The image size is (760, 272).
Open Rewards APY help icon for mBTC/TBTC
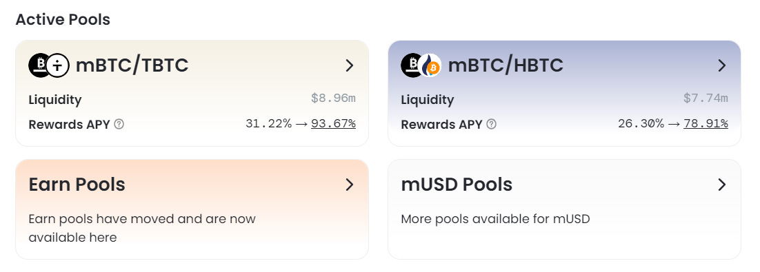point(119,125)
